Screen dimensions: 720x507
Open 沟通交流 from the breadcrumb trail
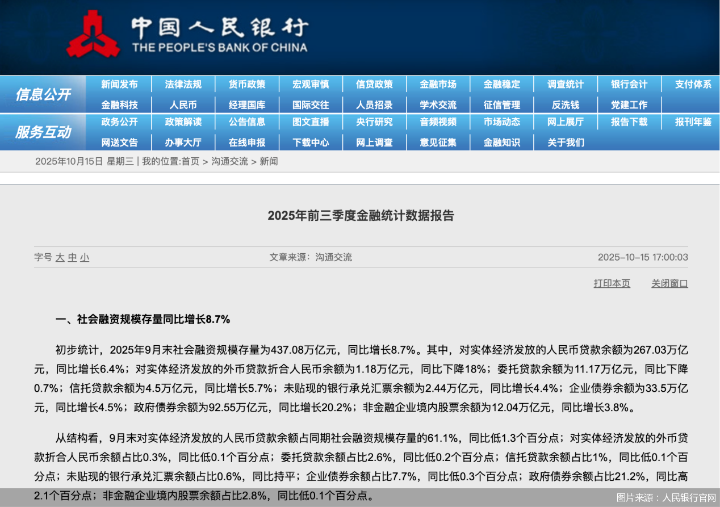click(x=229, y=162)
